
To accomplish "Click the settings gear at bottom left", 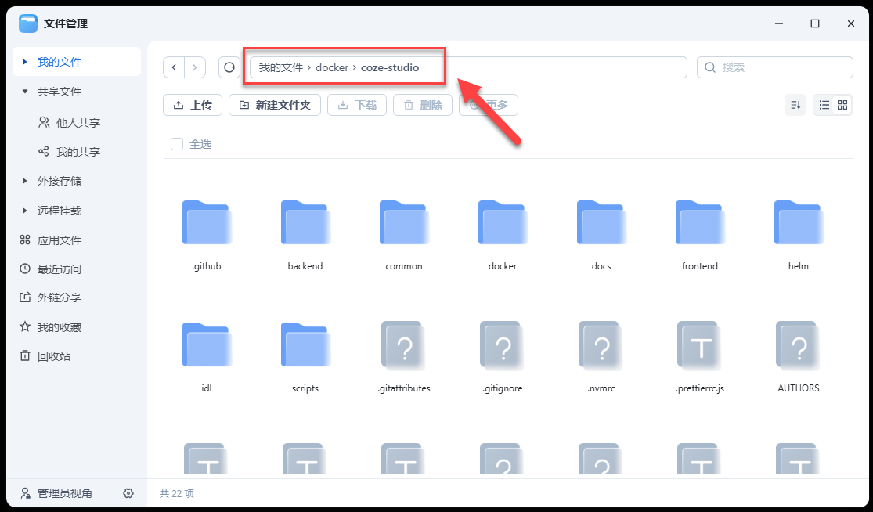I will (x=128, y=493).
